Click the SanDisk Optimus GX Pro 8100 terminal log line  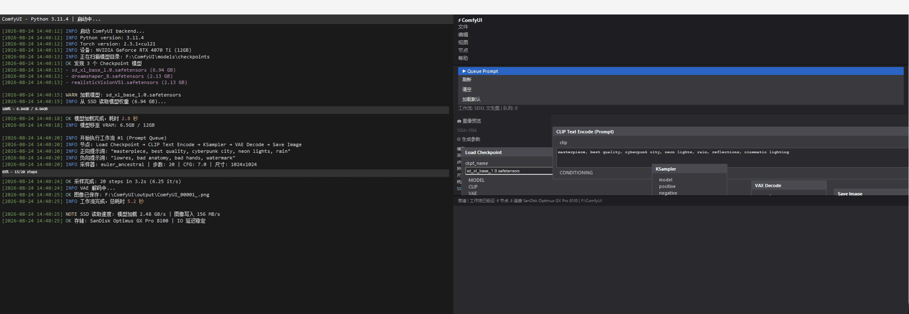(x=104, y=221)
